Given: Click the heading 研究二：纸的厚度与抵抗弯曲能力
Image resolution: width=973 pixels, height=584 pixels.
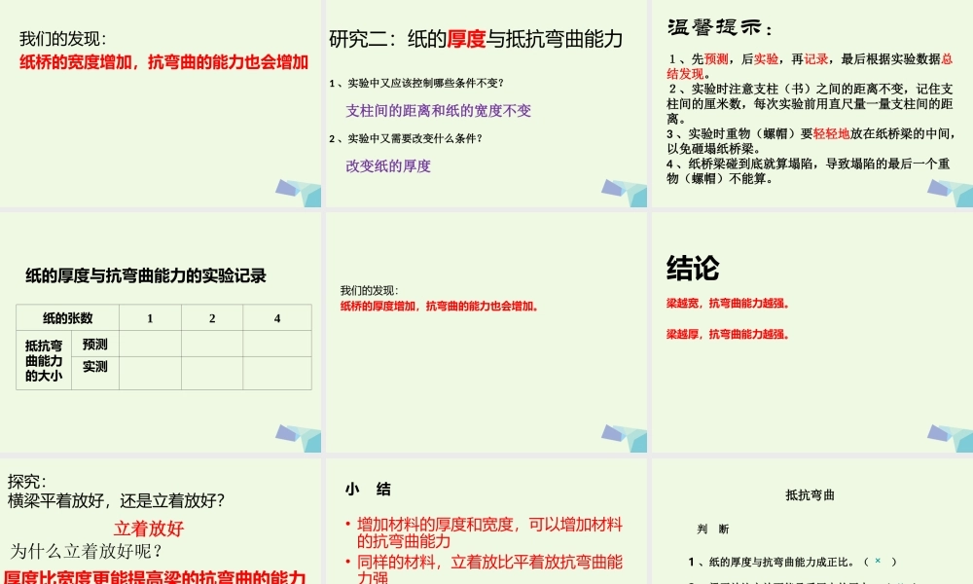Looking at the screenshot, I should [476, 39].
